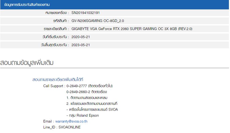
Task: Click item 2 แจ้งซ่อมและติดตามงานนอกสถานที่
Action: click(92, 104)
